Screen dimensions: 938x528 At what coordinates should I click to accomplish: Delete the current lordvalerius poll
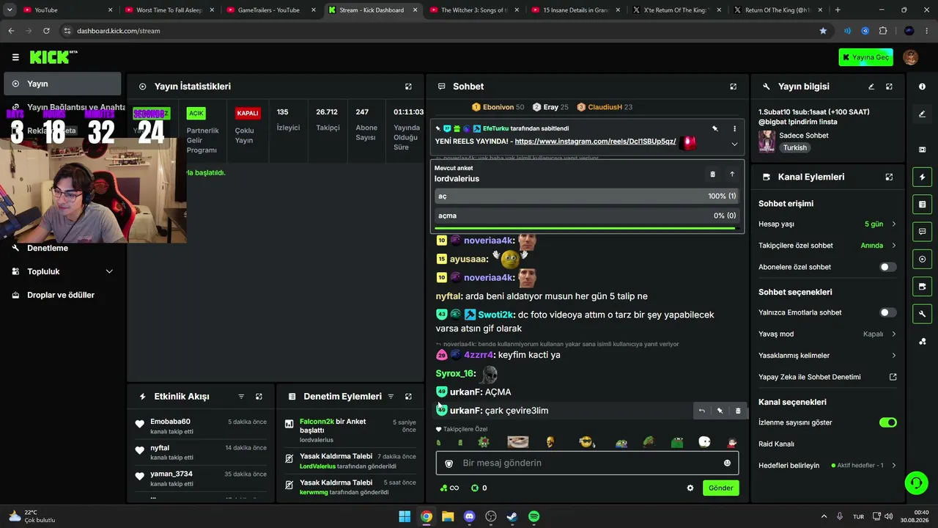(712, 174)
